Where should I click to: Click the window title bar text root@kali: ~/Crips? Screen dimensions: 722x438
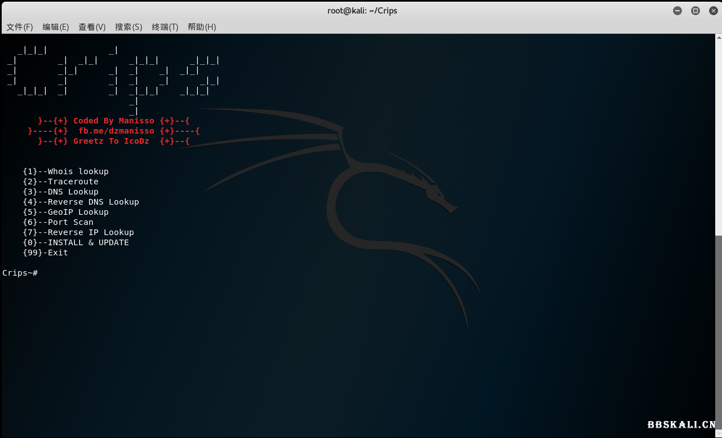362,11
